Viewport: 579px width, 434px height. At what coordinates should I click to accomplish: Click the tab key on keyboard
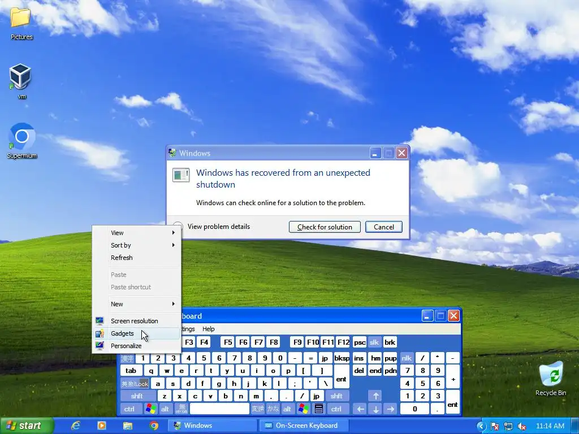131,371
